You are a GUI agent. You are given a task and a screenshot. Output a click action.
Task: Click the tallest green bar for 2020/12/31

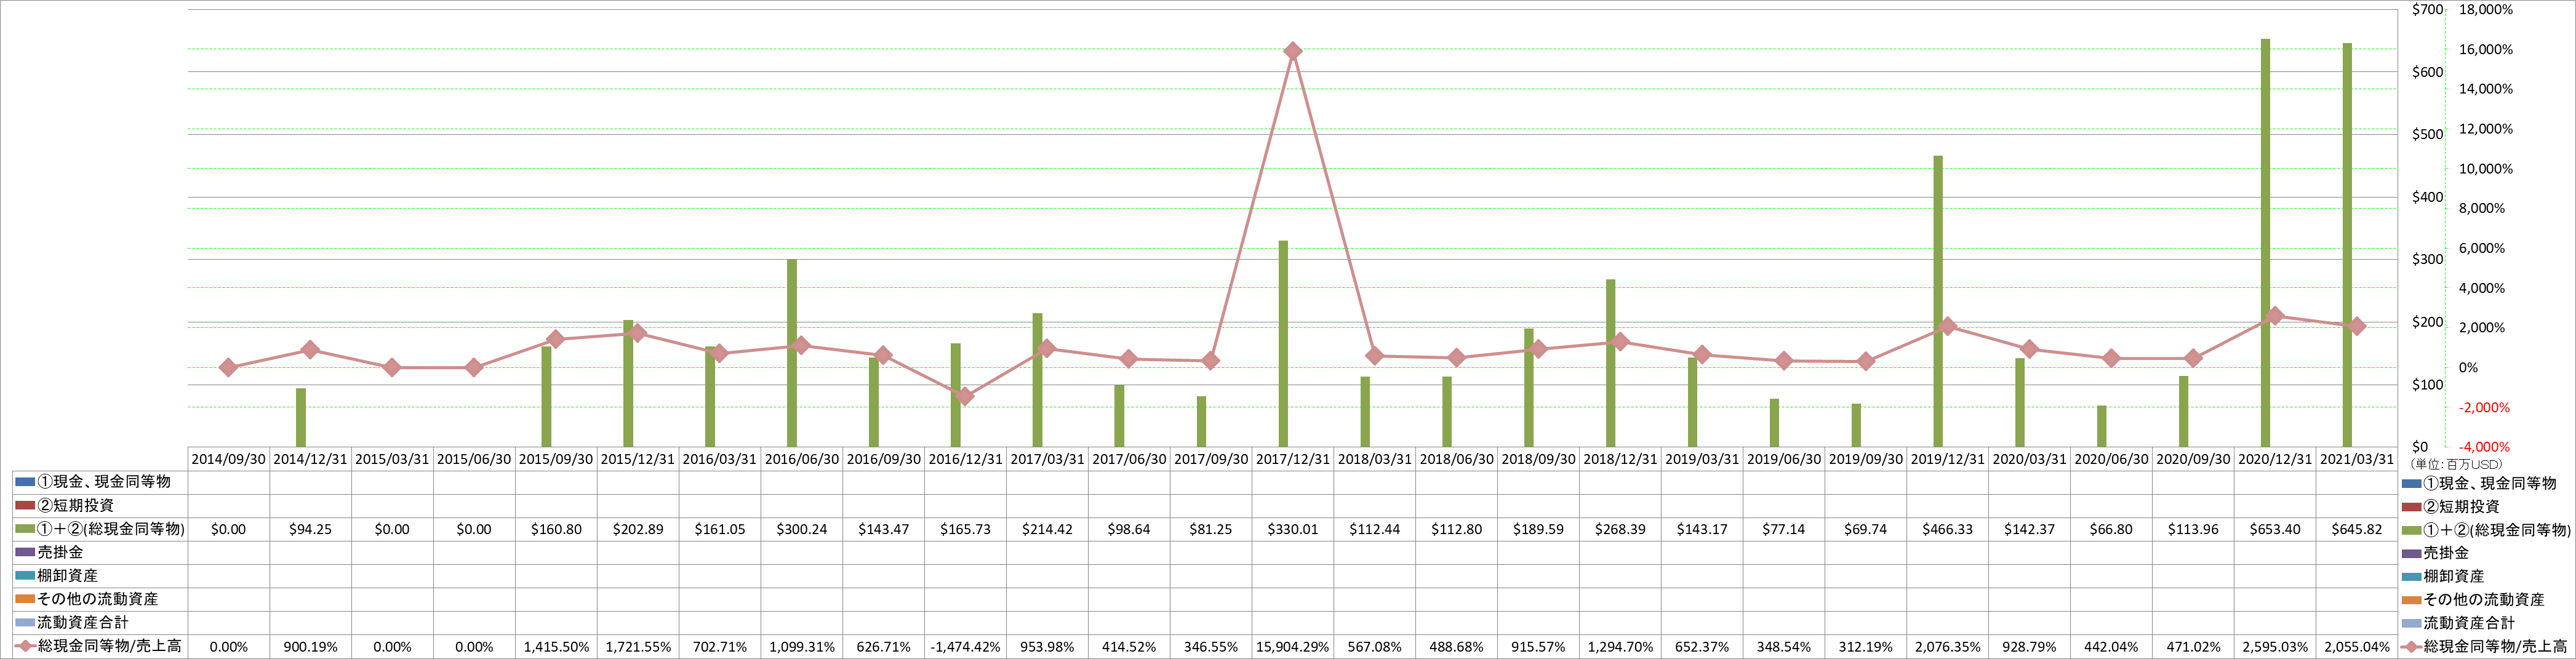2265,243
